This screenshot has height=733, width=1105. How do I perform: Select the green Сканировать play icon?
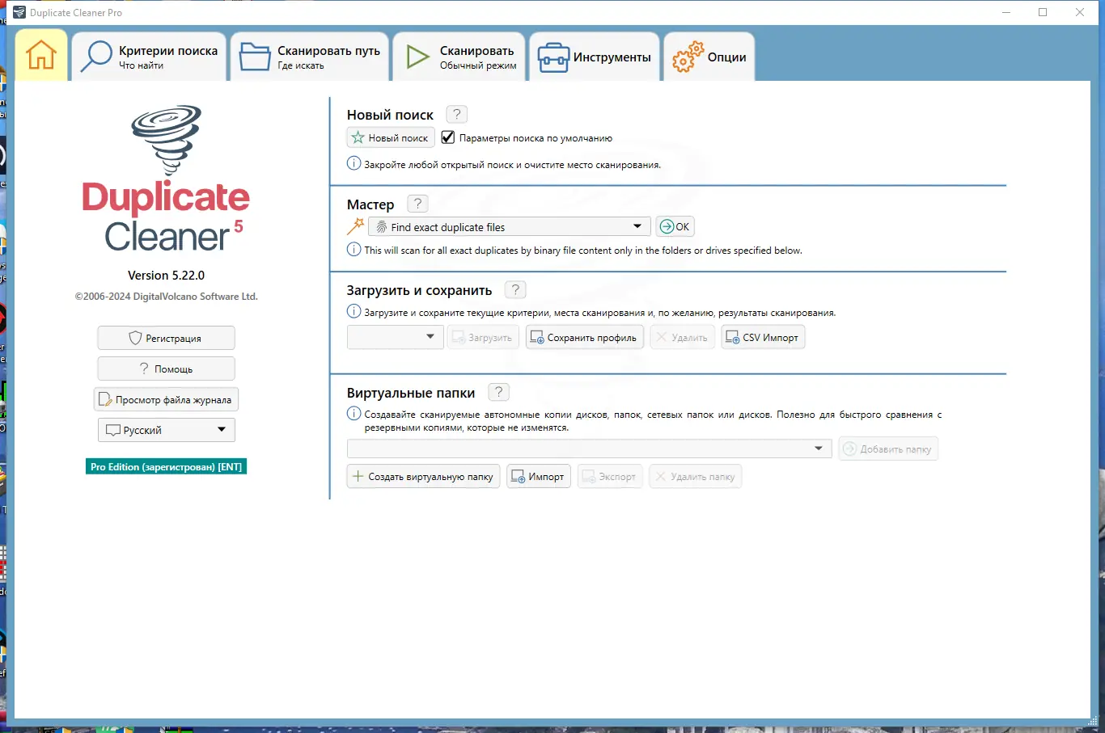pos(417,56)
